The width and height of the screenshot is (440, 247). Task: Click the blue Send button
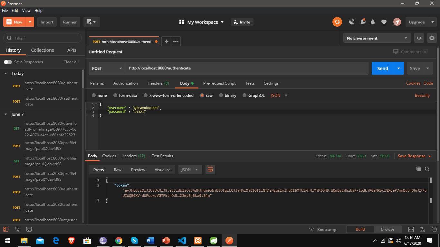tap(383, 68)
